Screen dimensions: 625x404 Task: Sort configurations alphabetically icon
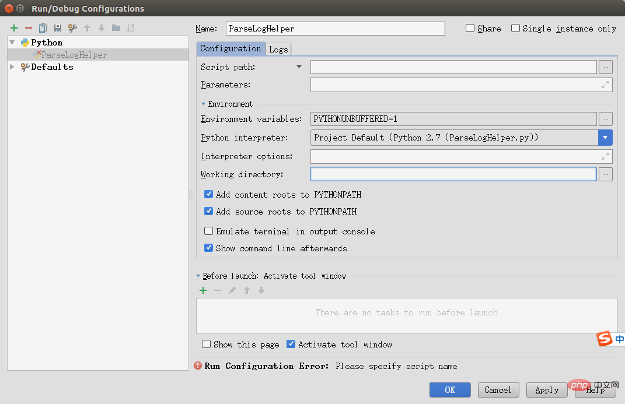[x=131, y=28]
